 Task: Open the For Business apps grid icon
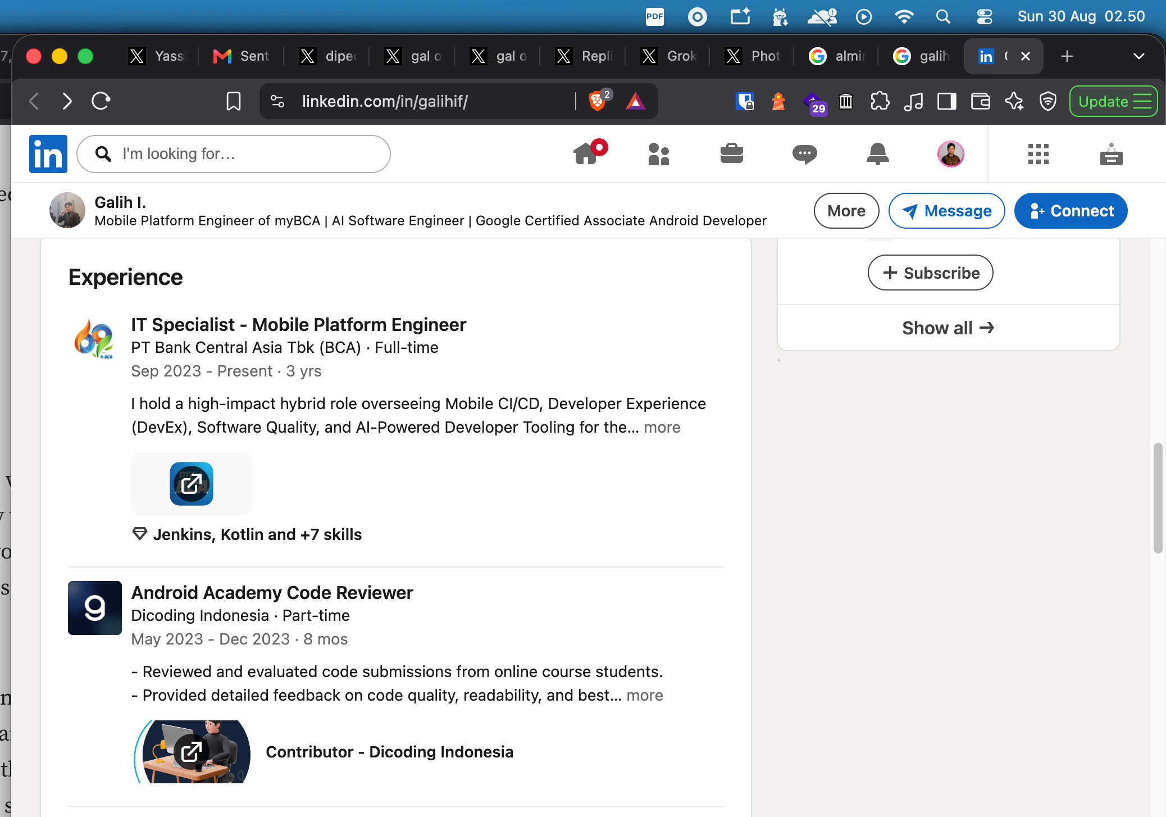(x=1038, y=154)
